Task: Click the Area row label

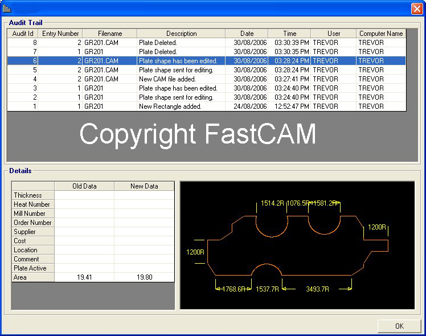Action: [33, 277]
